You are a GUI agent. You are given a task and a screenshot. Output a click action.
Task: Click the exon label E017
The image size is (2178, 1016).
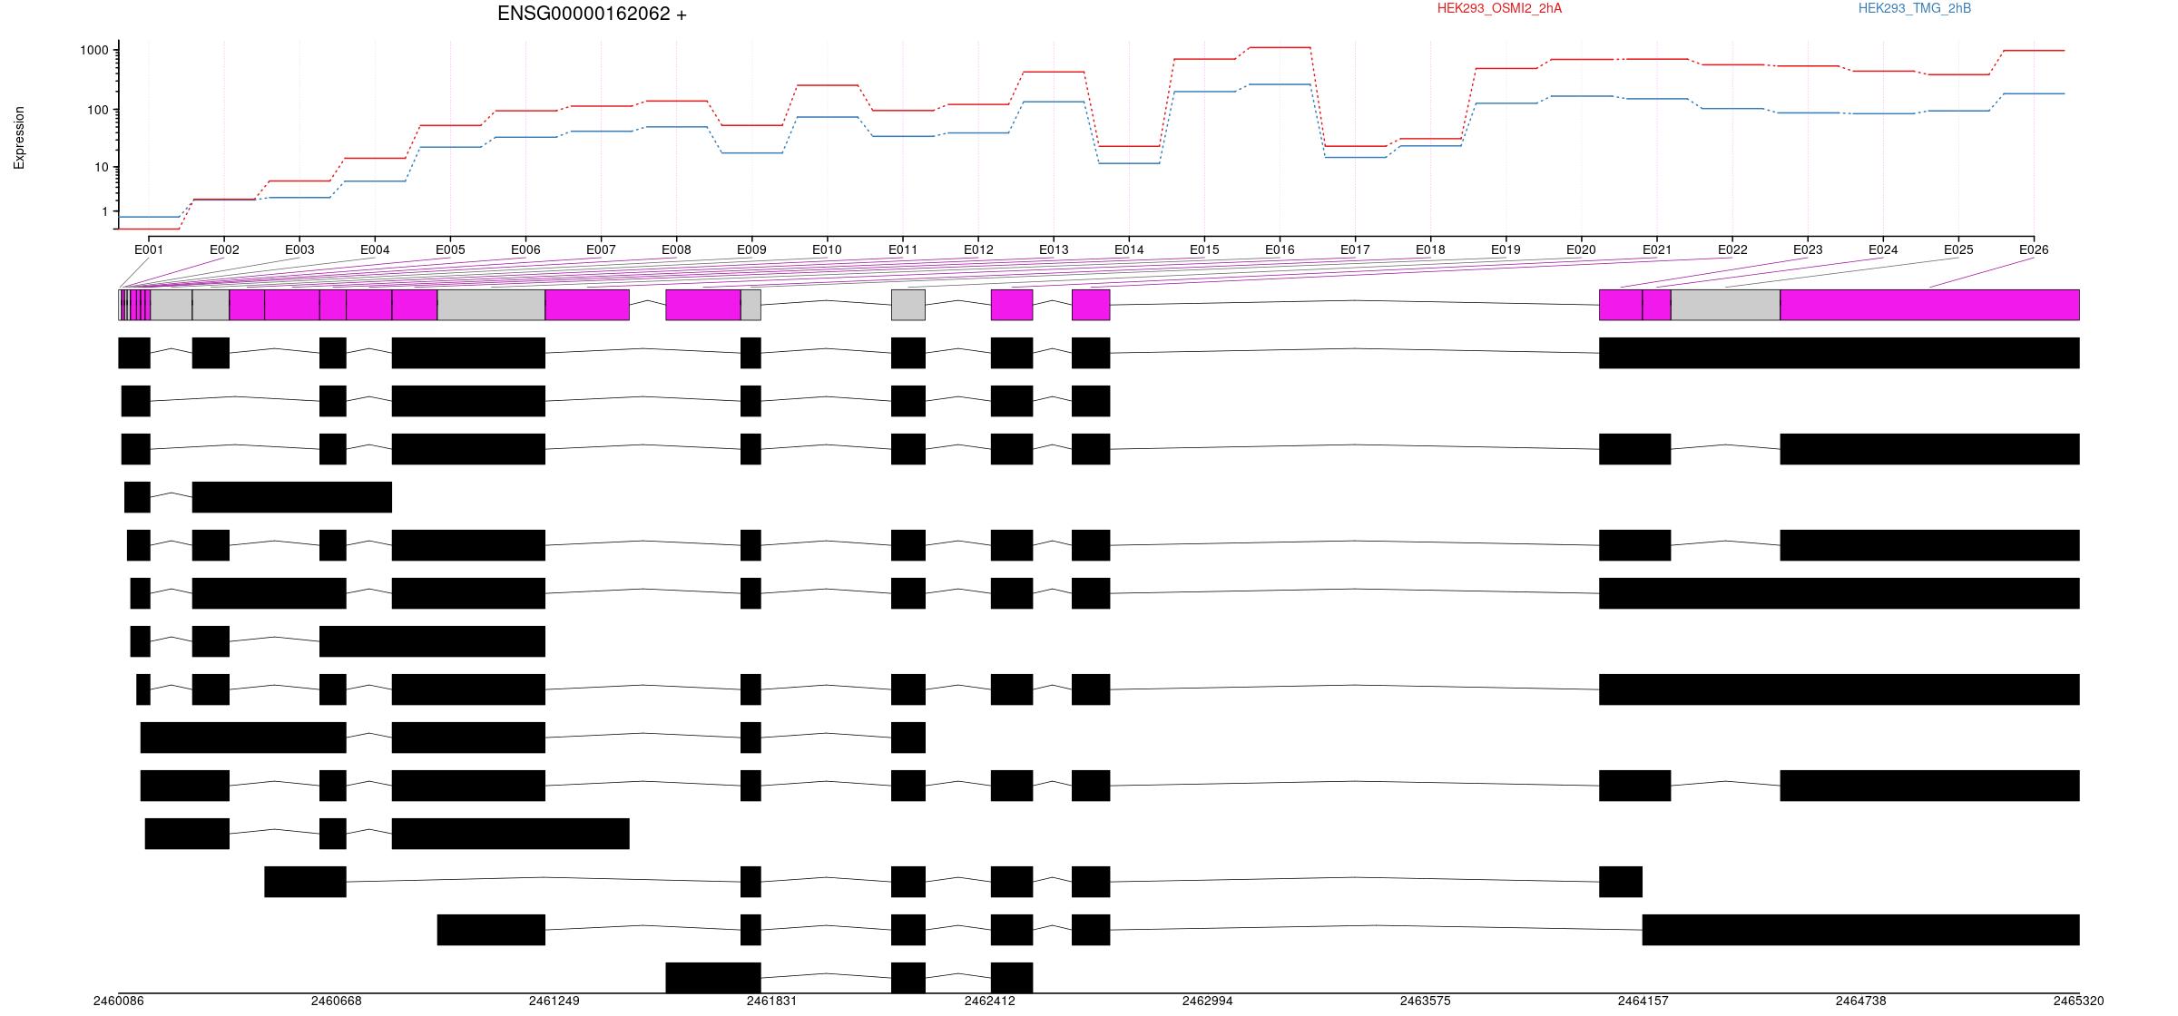pyautogui.click(x=1355, y=249)
